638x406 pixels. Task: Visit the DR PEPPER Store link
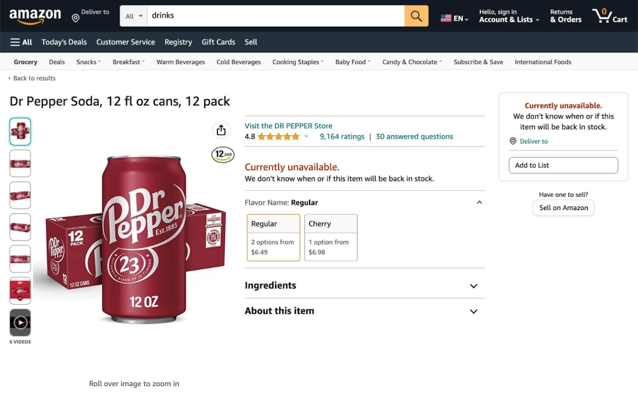coord(288,126)
